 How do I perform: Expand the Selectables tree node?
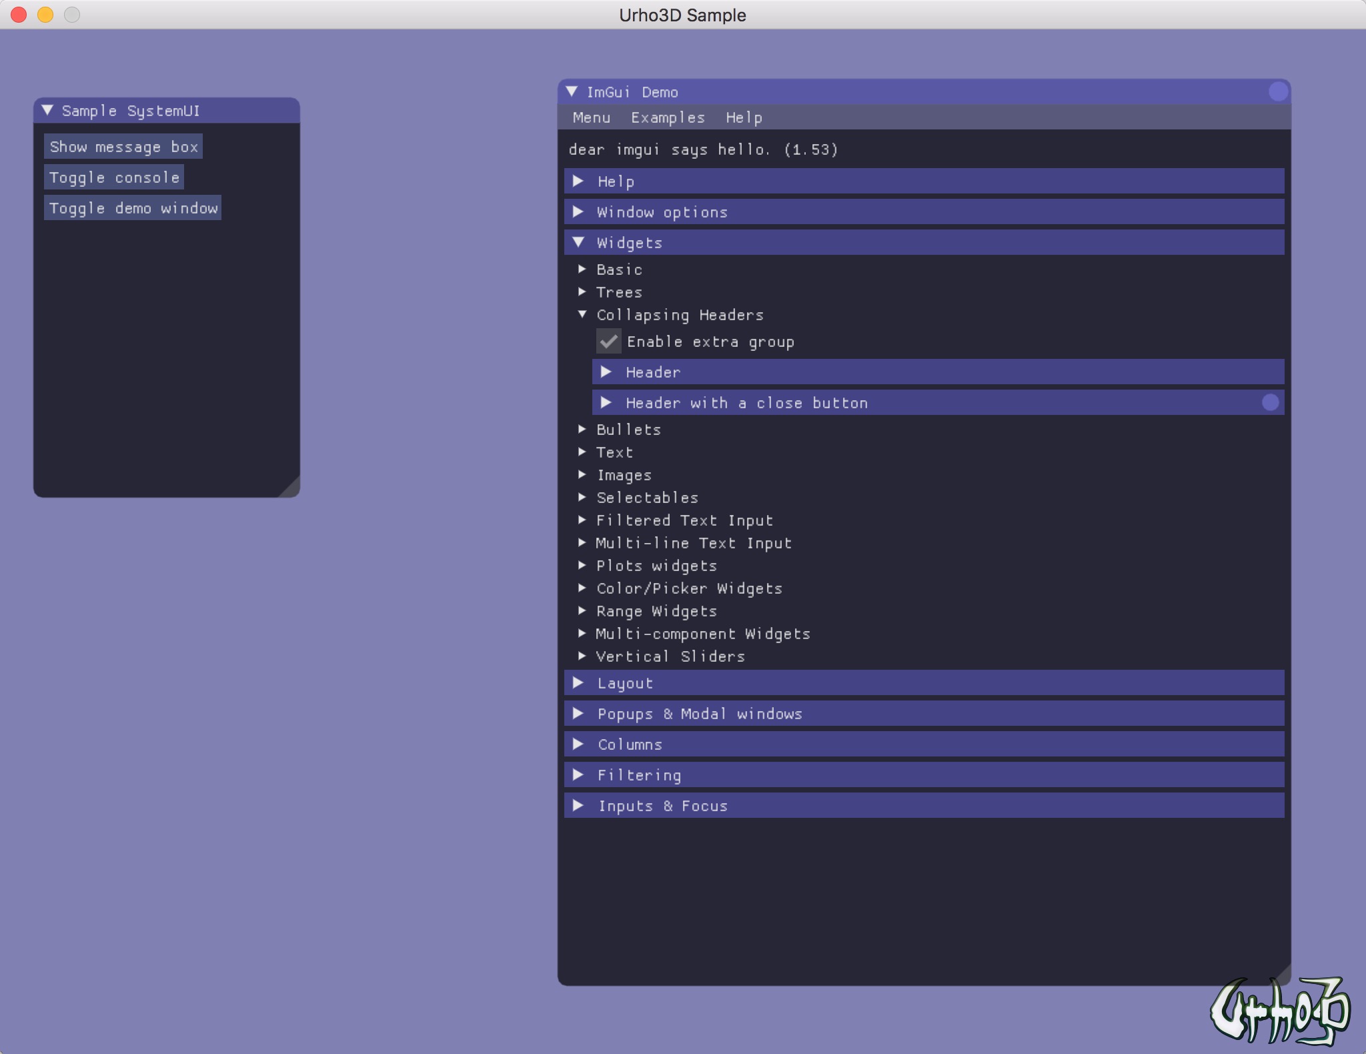coord(582,498)
